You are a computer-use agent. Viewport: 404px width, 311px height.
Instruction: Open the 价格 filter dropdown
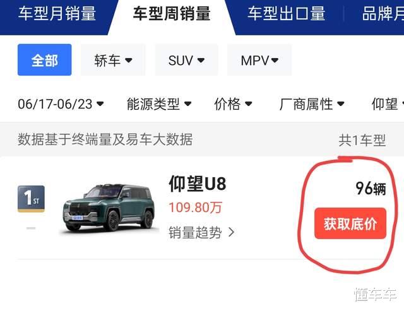(233, 104)
